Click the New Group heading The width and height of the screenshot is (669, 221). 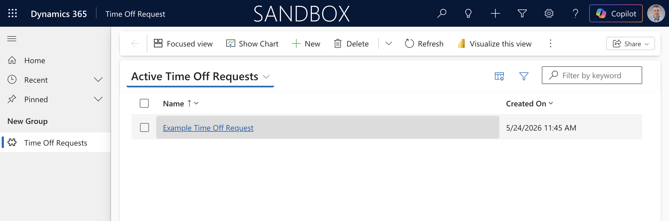tap(28, 121)
